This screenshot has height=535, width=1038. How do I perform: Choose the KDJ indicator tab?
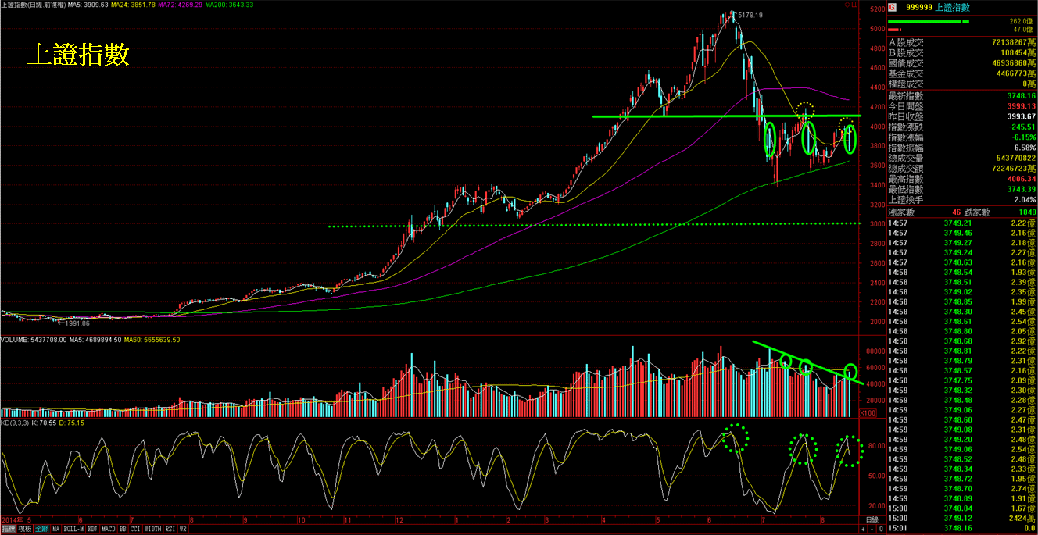(93, 529)
